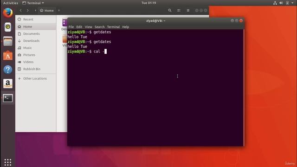Click the Terminal title bar ziyad@VB
The height and width of the screenshot is (167, 297).
(x=156, y=20)
